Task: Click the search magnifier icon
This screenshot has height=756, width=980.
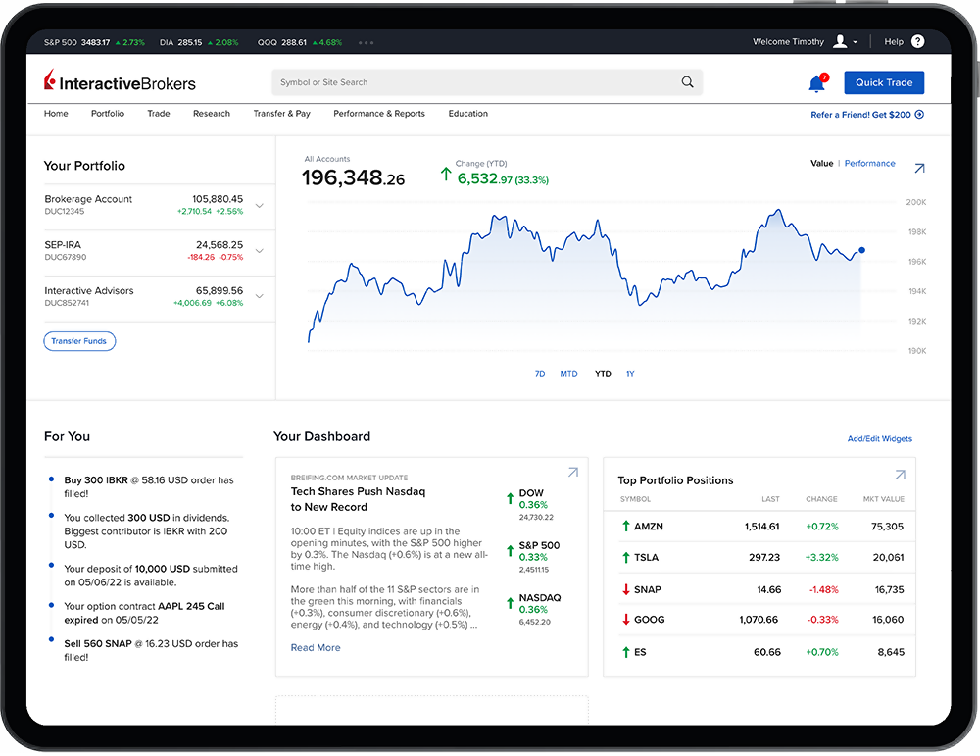Action: tap(688, 82)
